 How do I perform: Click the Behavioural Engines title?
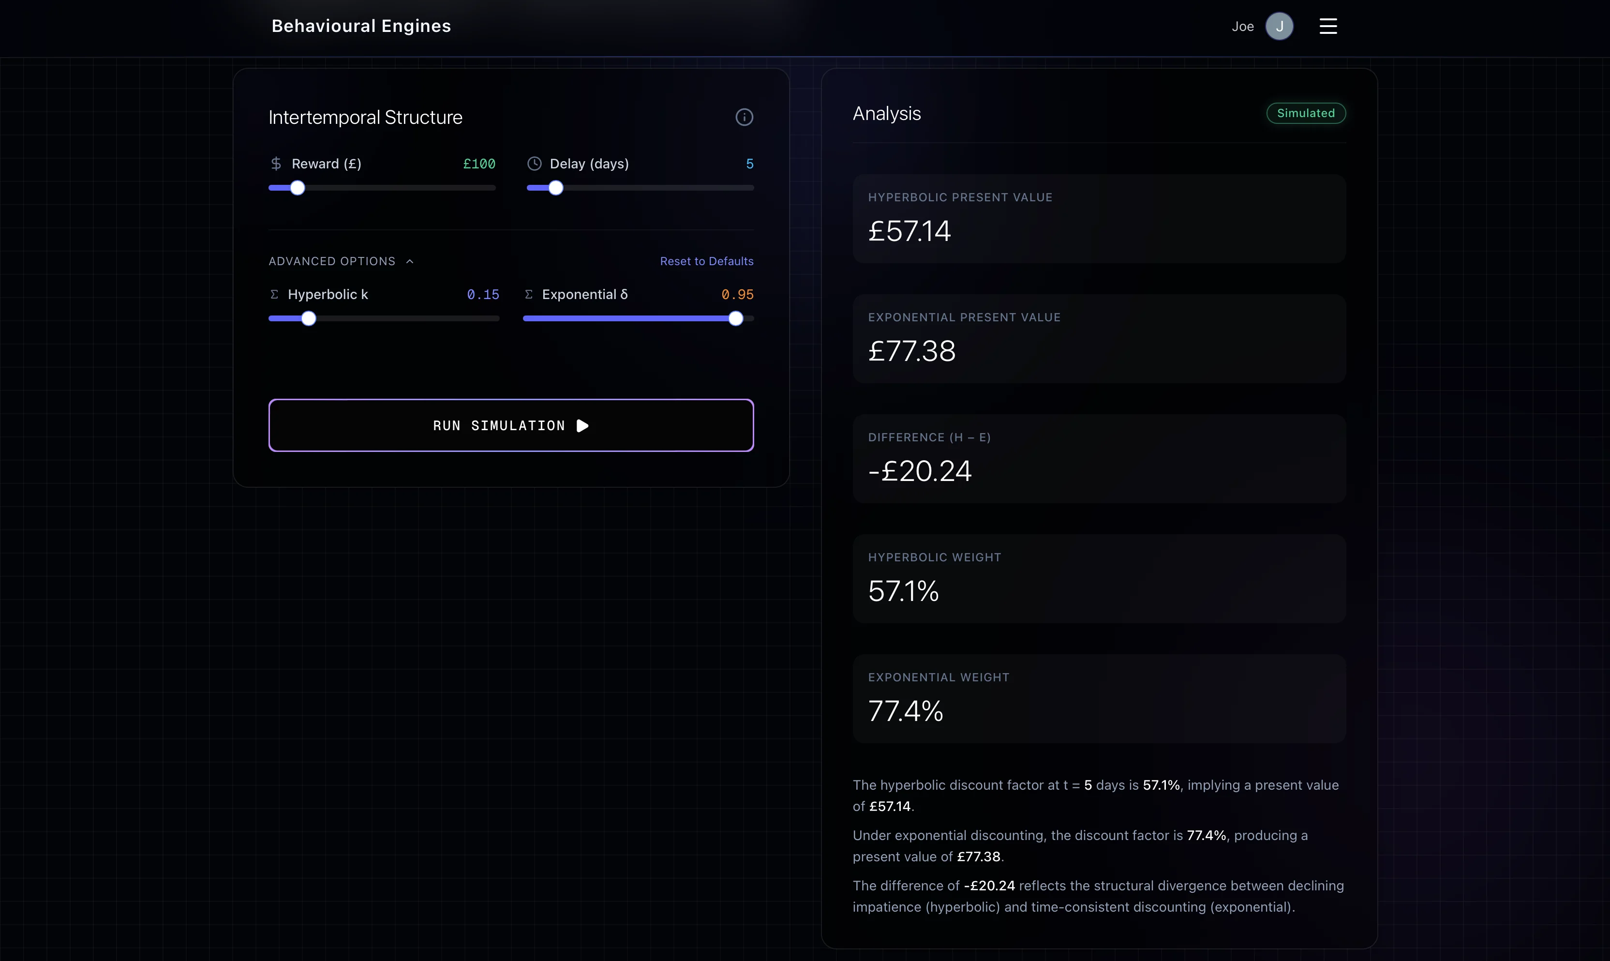360,27
